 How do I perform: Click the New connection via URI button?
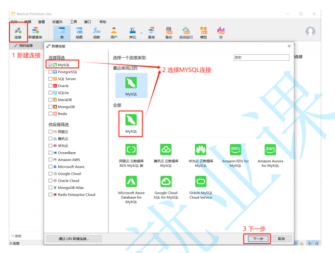(74, 239)
